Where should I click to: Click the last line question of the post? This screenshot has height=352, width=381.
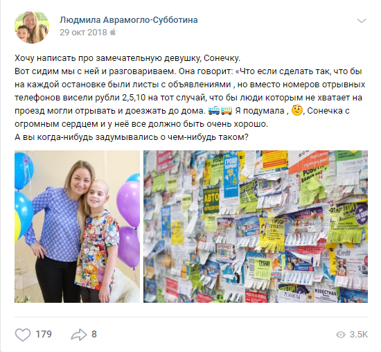pos(132,137)
